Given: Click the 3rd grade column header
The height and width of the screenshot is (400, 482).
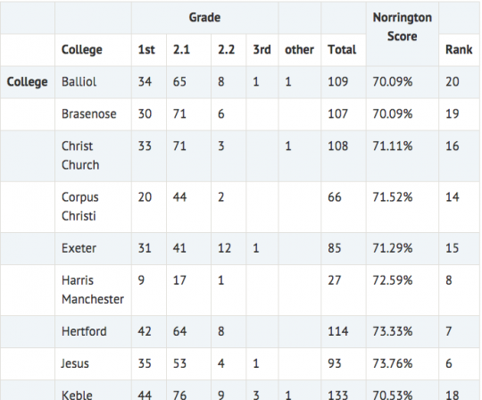Looking at the screenshot, I should pyautogui.click(x=262, y=49).
